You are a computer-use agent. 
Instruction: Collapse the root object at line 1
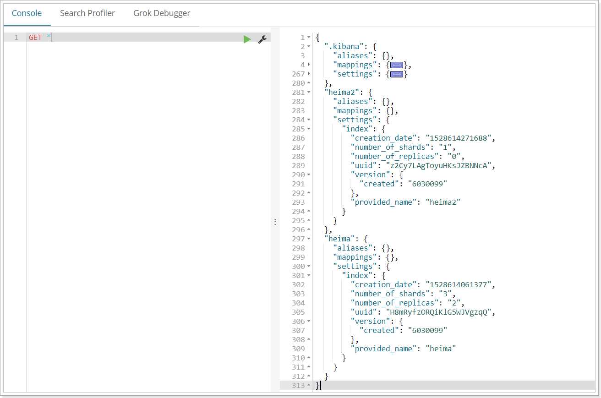pyautogui.click(x=309, y=38)
